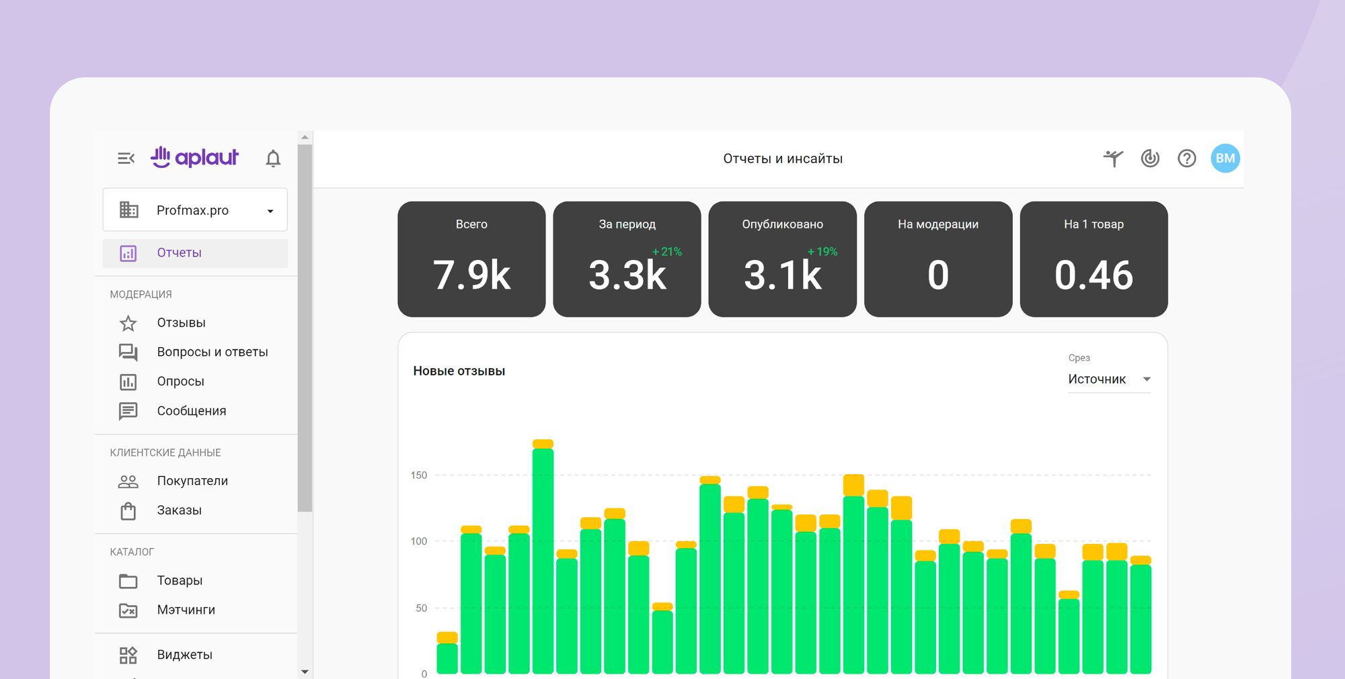
Task: Open the user avatar BM menu
Action: point(1225,159)
